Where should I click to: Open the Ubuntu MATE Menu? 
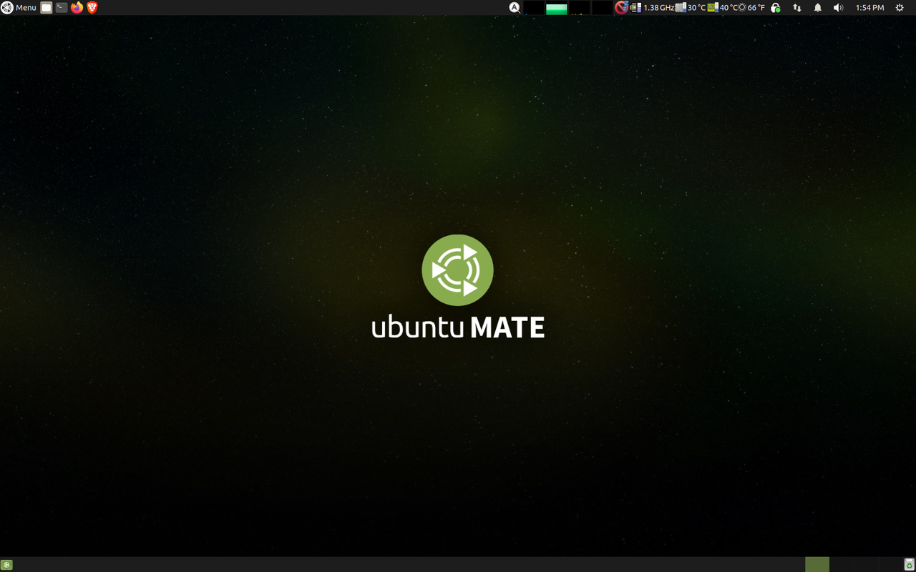pyautogui.click(x=19, y=8)
